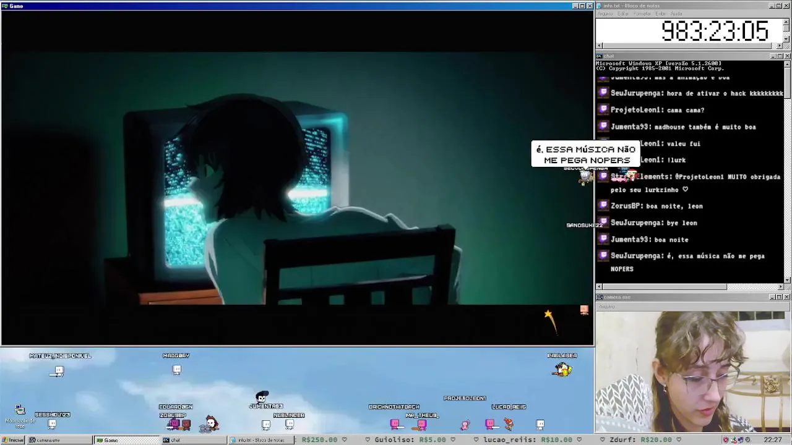Click 'lucao_reiis: R$10.00' donation ticker text

pyautogui.click(x=529, y=440)
